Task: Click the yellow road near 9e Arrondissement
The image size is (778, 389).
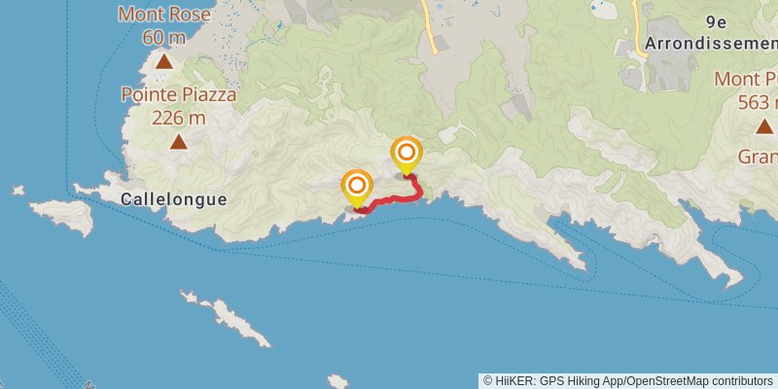Action: pyautogui.click(x=639, y=27)
